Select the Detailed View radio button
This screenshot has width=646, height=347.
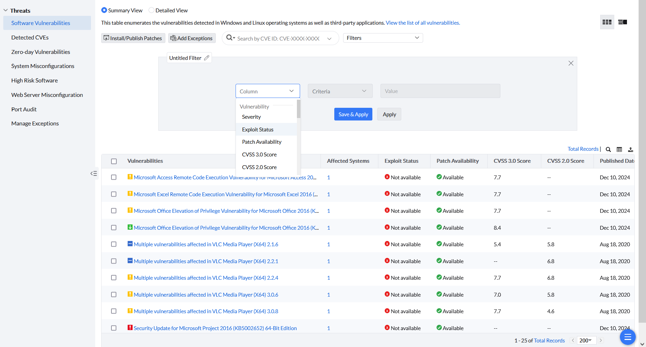click(x=151, y=10)
